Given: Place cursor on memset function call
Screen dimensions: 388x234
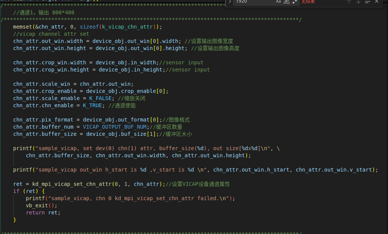Looking at the screenshot, I should 23,27.
